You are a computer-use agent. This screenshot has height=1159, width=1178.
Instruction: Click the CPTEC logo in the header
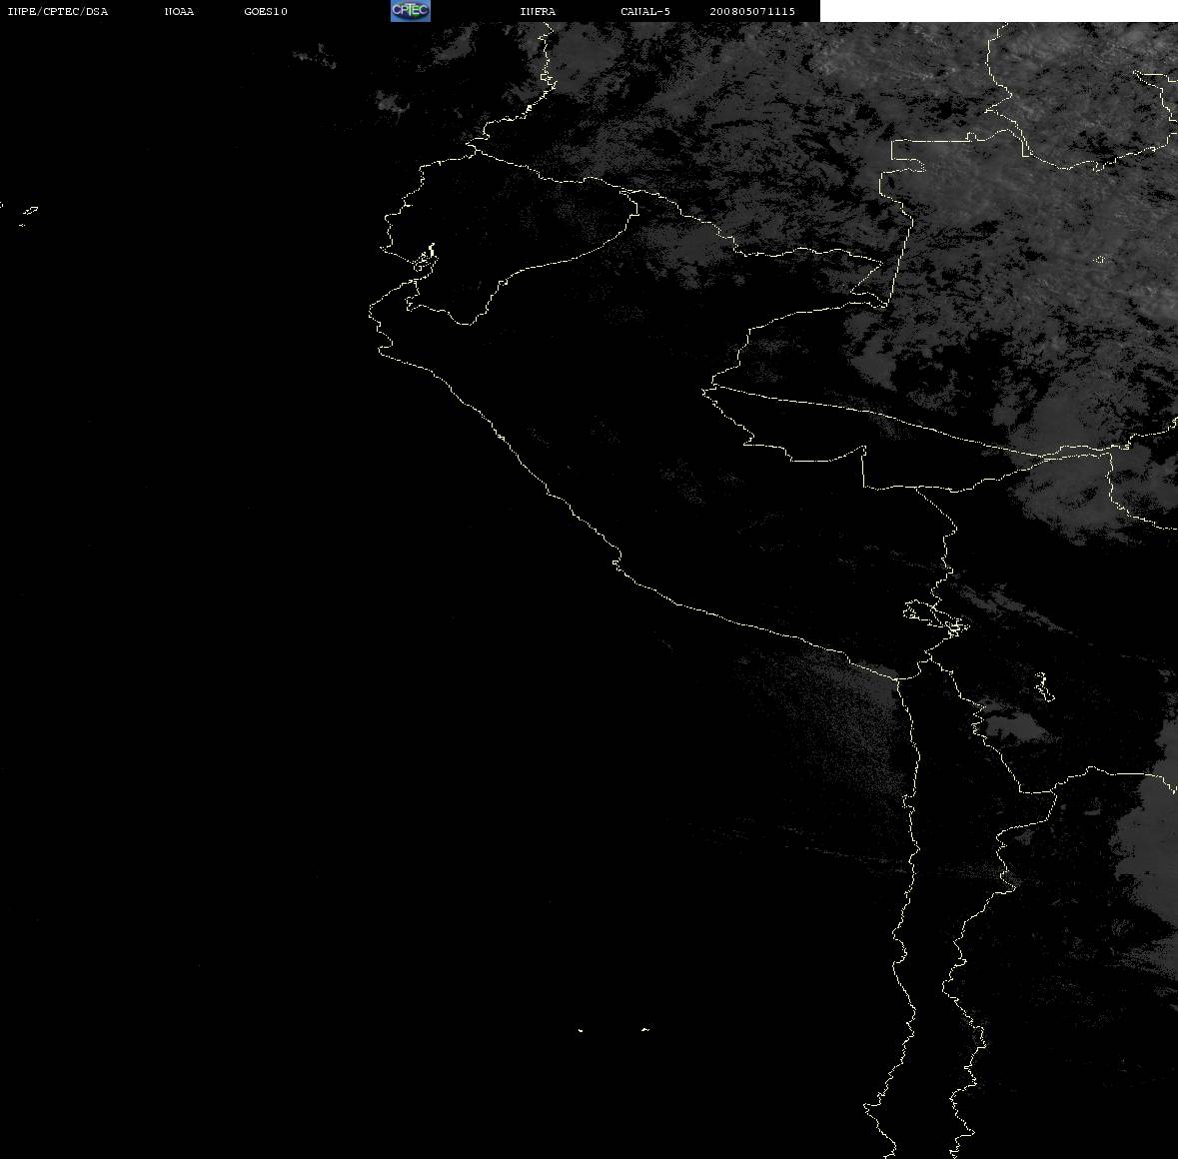411,11
